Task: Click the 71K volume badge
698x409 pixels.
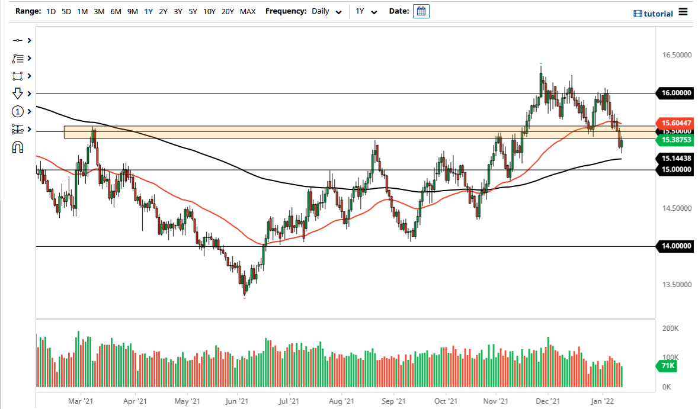Action: 667,367
